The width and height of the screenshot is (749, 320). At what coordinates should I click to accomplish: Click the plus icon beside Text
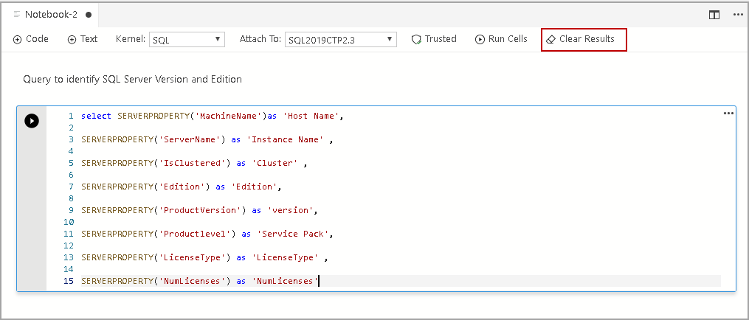pyautogui.click(x=72, y=39)
